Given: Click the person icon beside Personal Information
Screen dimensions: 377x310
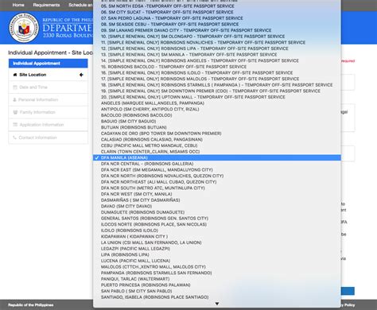Looking at the screenshot, I should tap(14, 99).
